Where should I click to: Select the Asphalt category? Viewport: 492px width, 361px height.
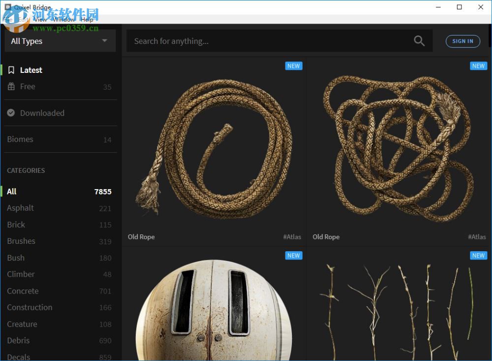[60, 208]
